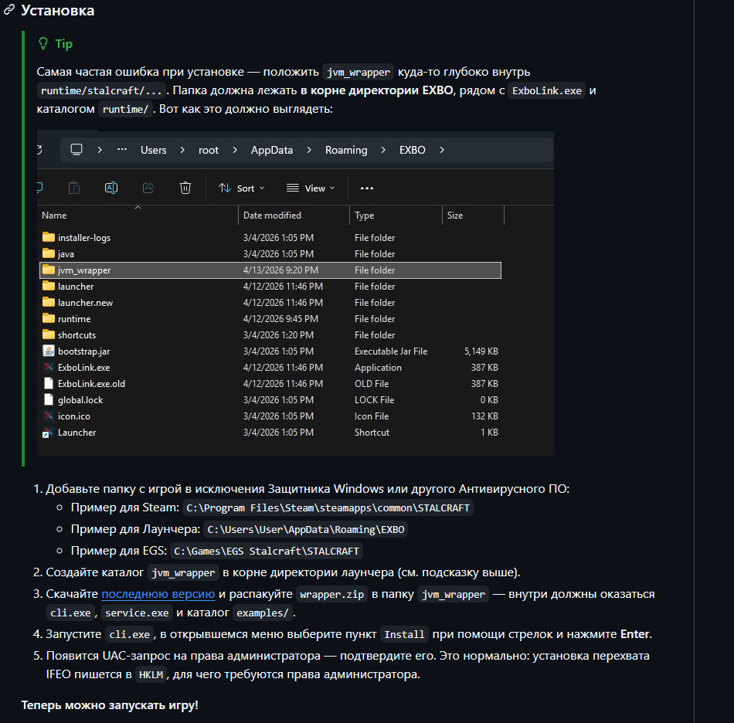This screenshot has width=734, height=723.
Task: Click the Executable Jar File type cell
Action: (x=391, y=351)
